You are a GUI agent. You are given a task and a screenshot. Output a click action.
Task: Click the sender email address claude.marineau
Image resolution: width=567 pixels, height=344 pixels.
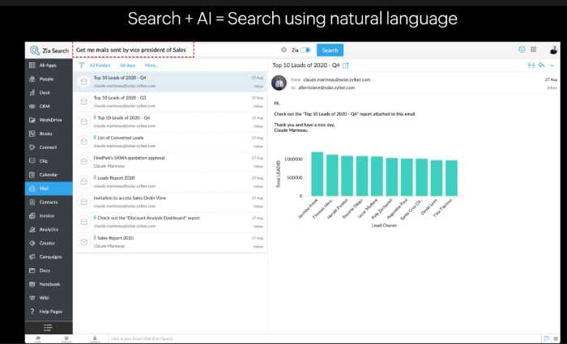tap(337, 80)
